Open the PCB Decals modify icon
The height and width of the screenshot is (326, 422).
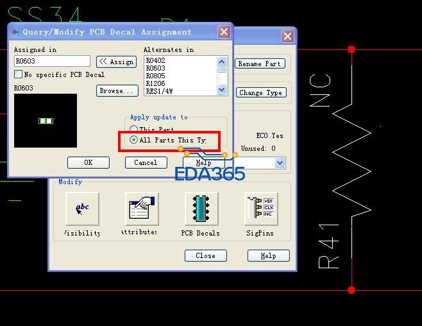click(201, 209)
